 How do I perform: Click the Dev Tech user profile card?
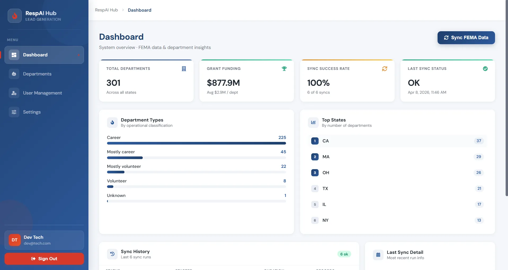[x=44, y=240]
